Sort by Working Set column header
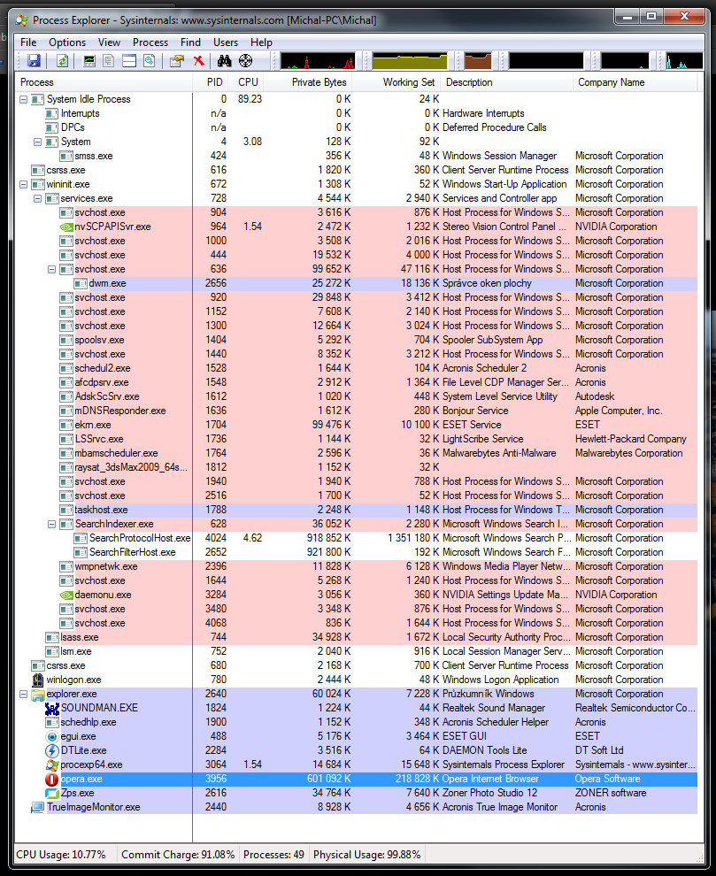Image resolution: width=716 pixels, height=876 pixels. (408, 82)
